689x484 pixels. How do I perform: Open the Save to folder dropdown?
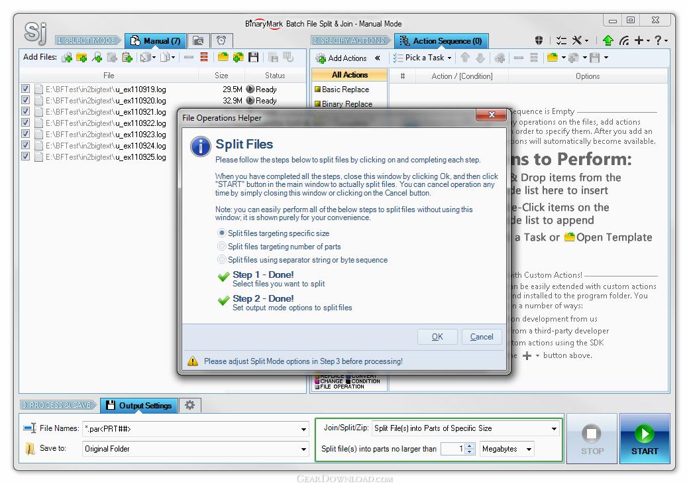pos(303,449)
